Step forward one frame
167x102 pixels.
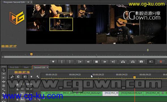click(105, 62)
